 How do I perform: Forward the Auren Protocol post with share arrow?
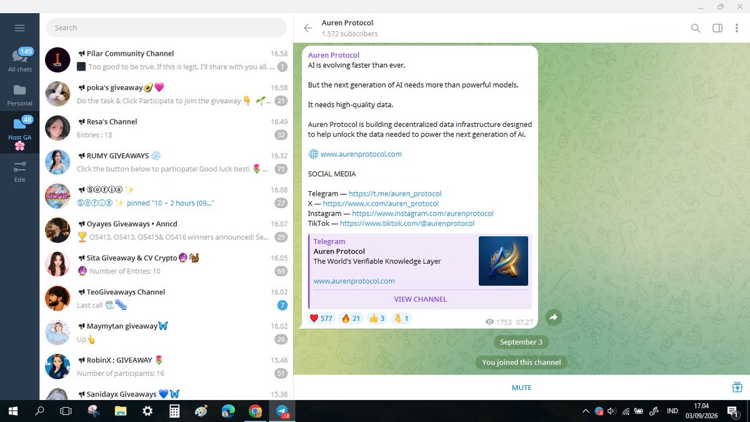(x=553, y=318)
